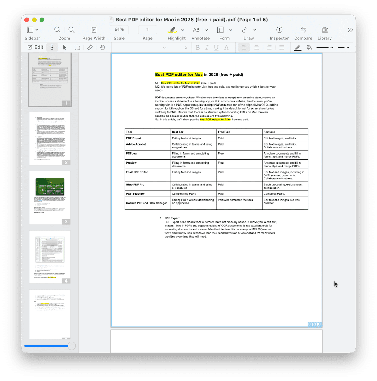Viewport: 377px width, 381px height.
Task: Toggle Italic formatting
Action: click(x=207, y=48)
